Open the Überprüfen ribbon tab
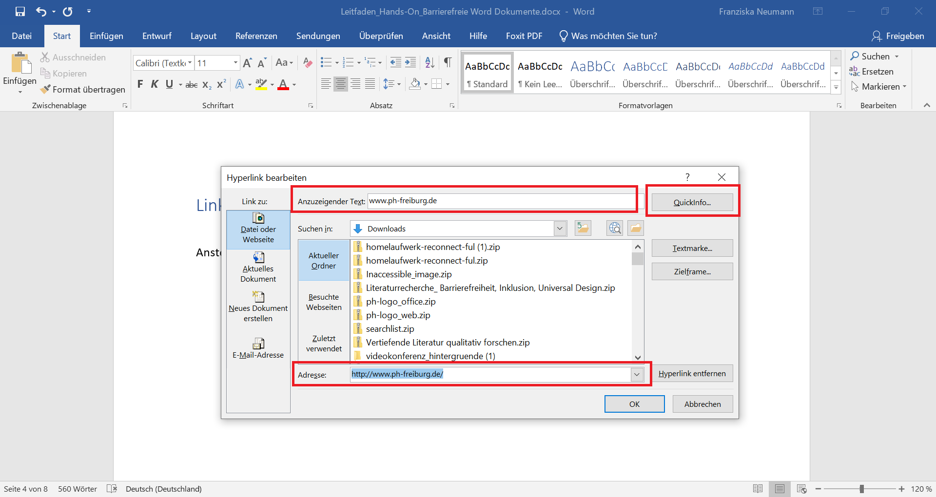 (381, 36)
